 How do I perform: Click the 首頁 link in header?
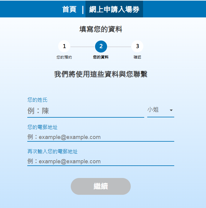(69, 9)
